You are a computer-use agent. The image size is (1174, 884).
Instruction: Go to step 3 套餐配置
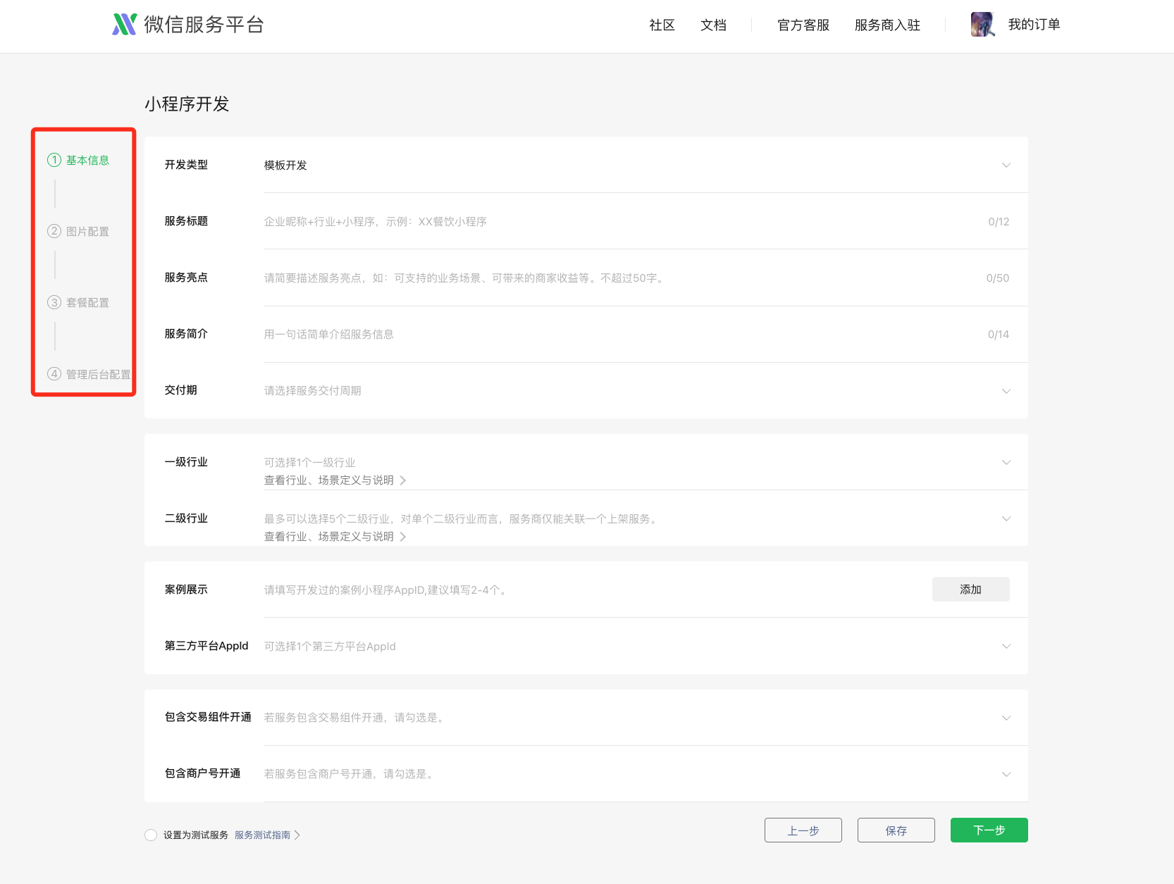[87, 303]
